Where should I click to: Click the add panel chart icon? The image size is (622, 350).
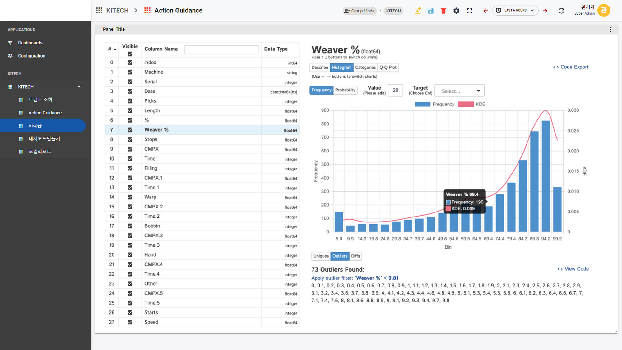coord(417,11)
